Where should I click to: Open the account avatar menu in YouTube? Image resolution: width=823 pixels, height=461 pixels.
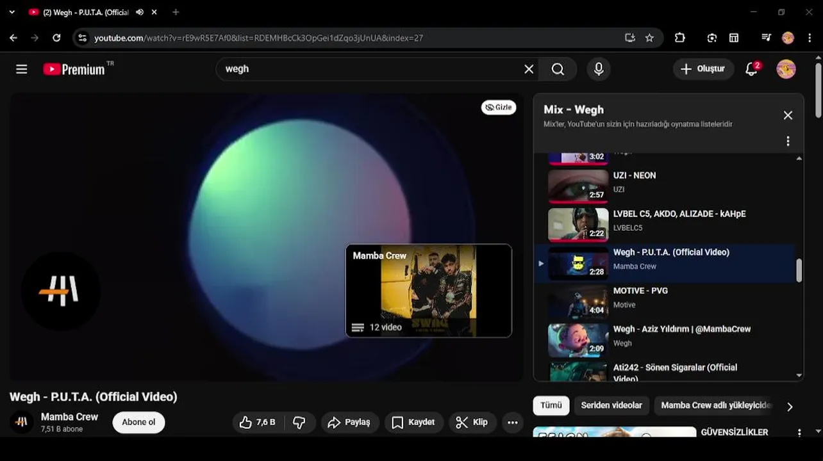click(x=786, y=69)
